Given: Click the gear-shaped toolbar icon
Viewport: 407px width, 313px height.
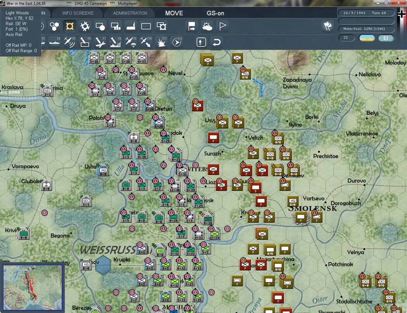Looking at the screenshot, I should tap(85, 26).
